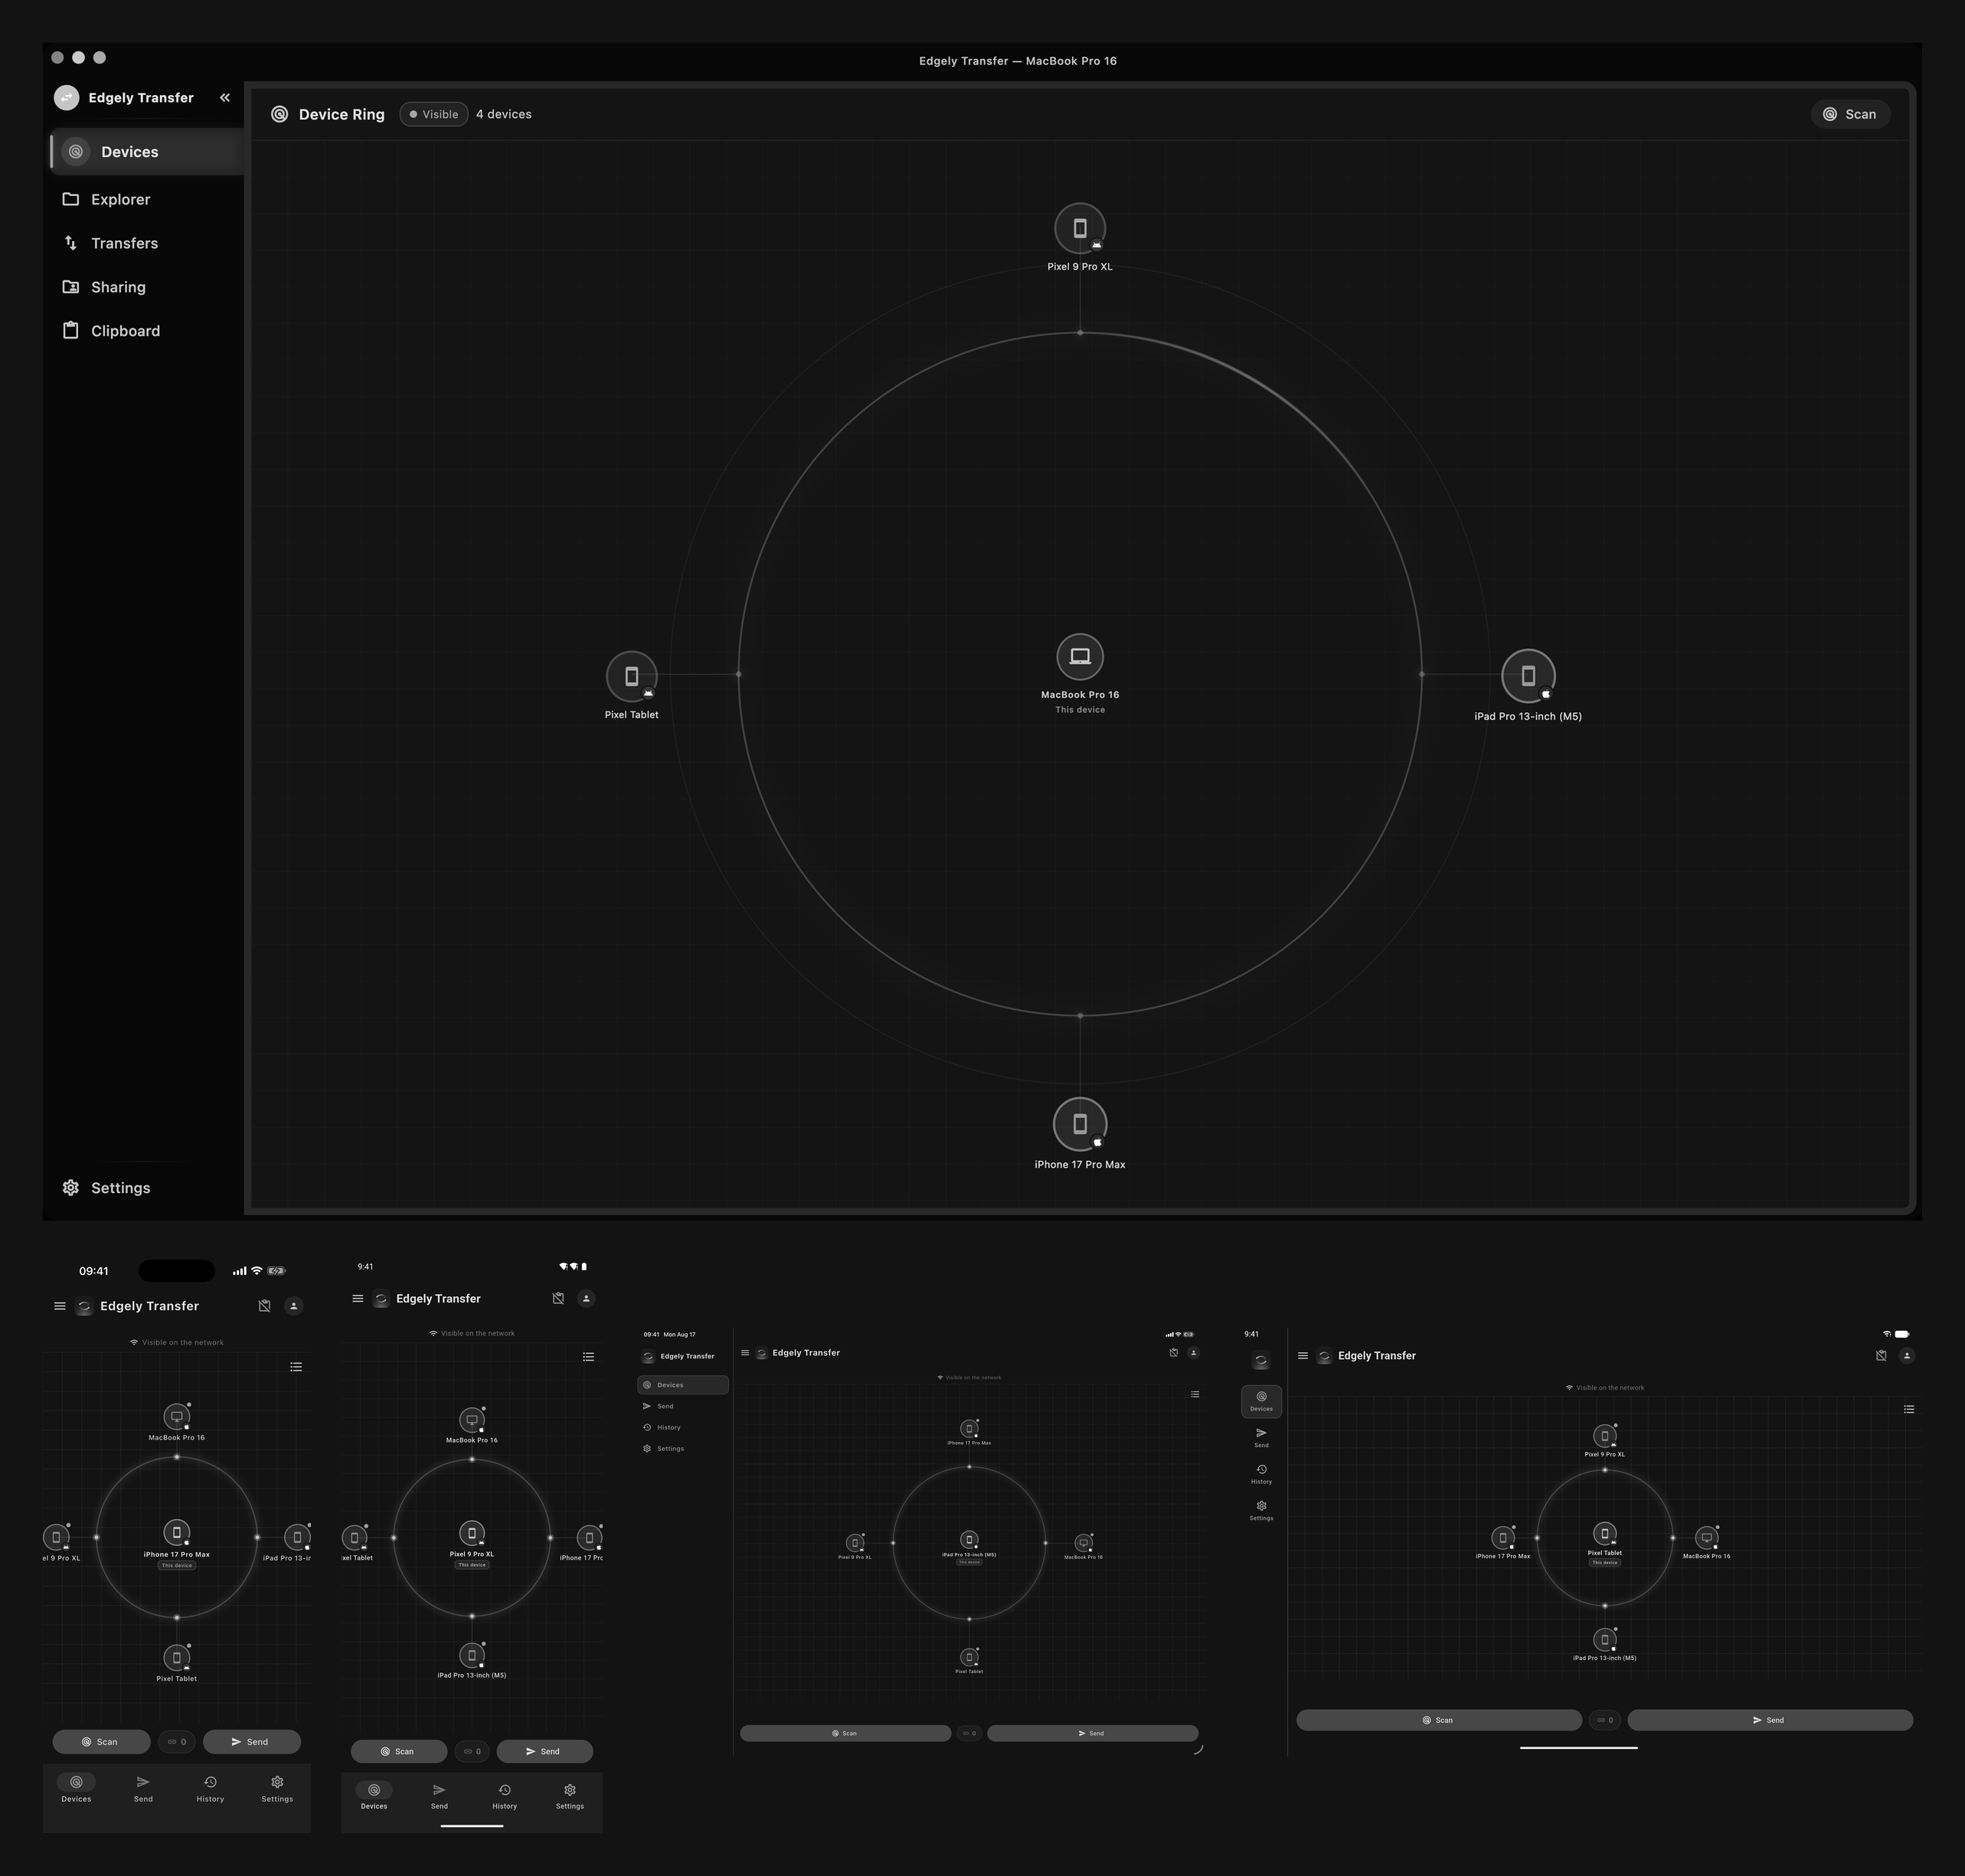
Task: Open the hamburger menu in the iPad mockup
Action: point(745,1353)
